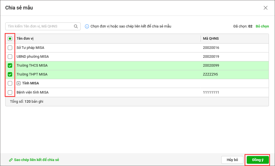
Task: Check the Sở Tư pháp MISA checkbox
Action: tap(10, 48)
